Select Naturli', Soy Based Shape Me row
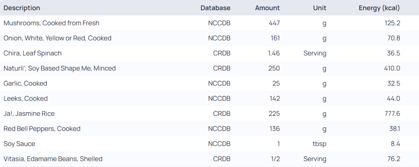The image size is (419, 167). click(x=59, y=68)
